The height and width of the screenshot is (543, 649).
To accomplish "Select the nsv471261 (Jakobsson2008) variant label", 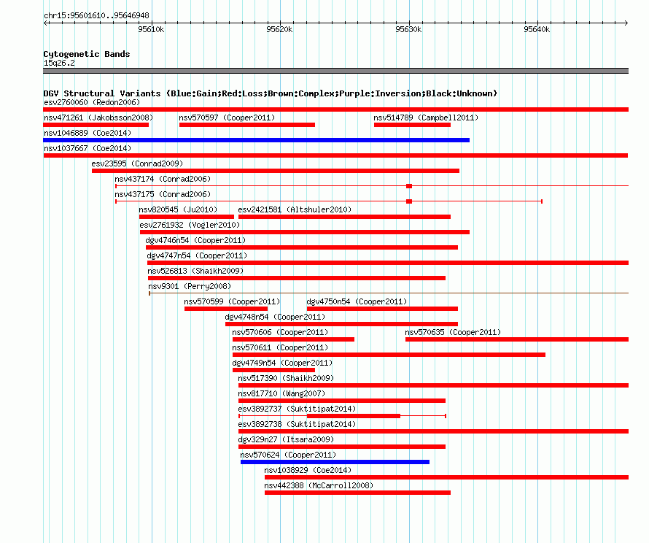I will coord(98,118).
